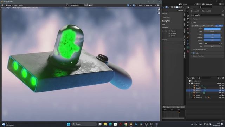The width and height of the screenshot is (225, 127).
Task: Expand the Custom Properties panel
Action: 192,56
